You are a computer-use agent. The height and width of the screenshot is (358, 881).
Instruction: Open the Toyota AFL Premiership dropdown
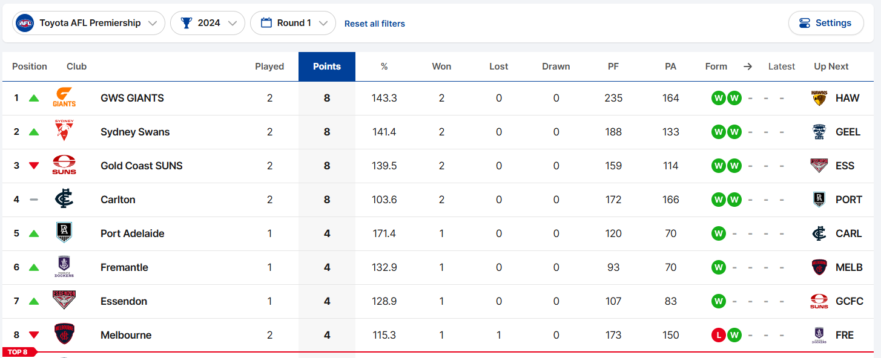(89, 23)
